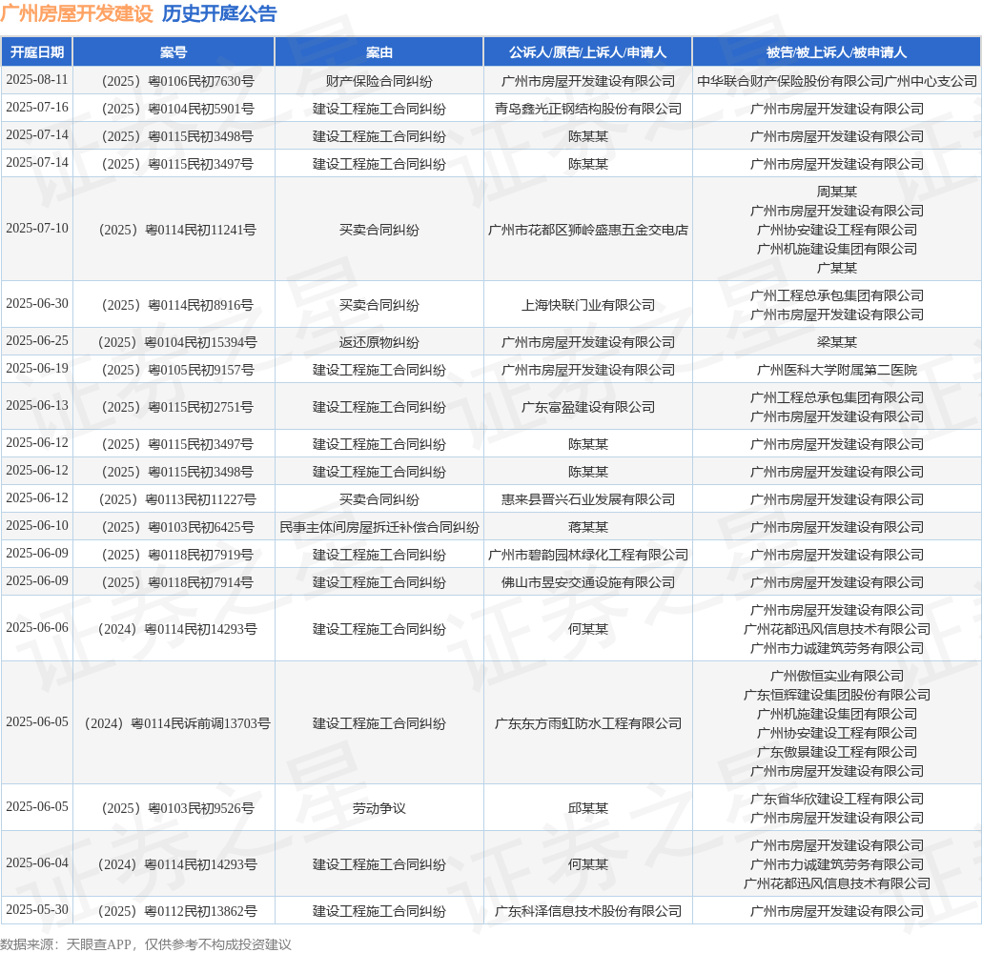Click defendant 广州傲恒实业有限公司
Image resolution: width=982 pixels, height=953 pixels.
pos(837,676)
